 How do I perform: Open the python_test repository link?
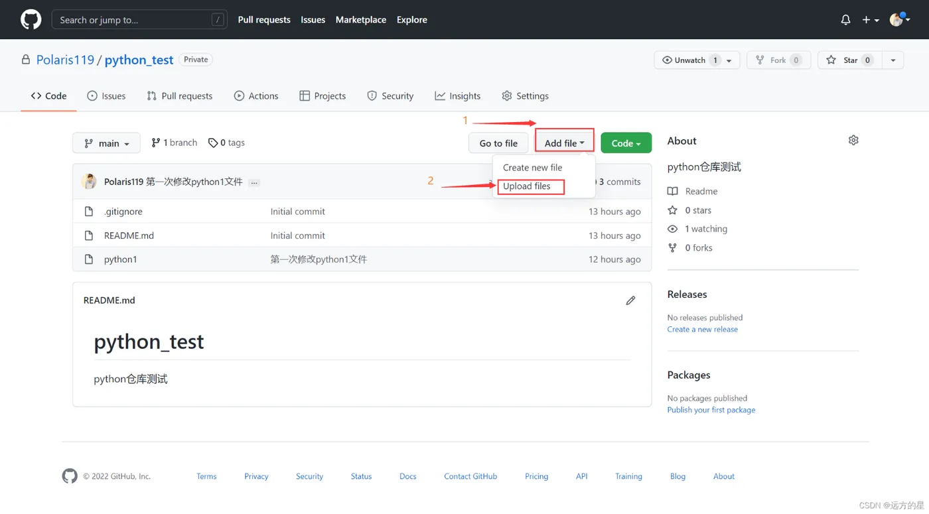click(139, 60)
